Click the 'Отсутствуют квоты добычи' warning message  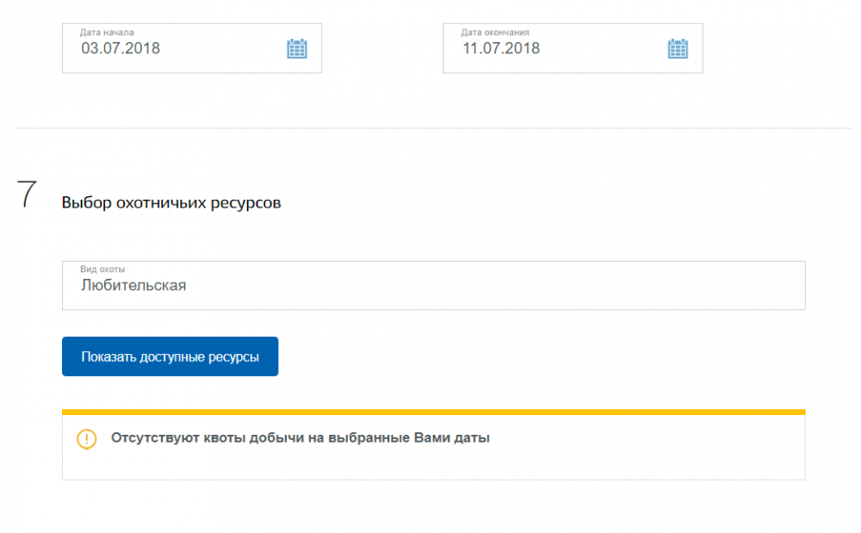(300, 437)
